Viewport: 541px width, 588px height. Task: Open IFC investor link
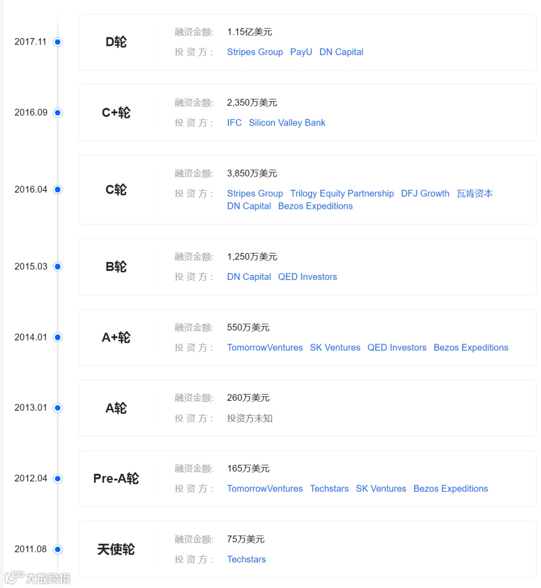point(234,123)
